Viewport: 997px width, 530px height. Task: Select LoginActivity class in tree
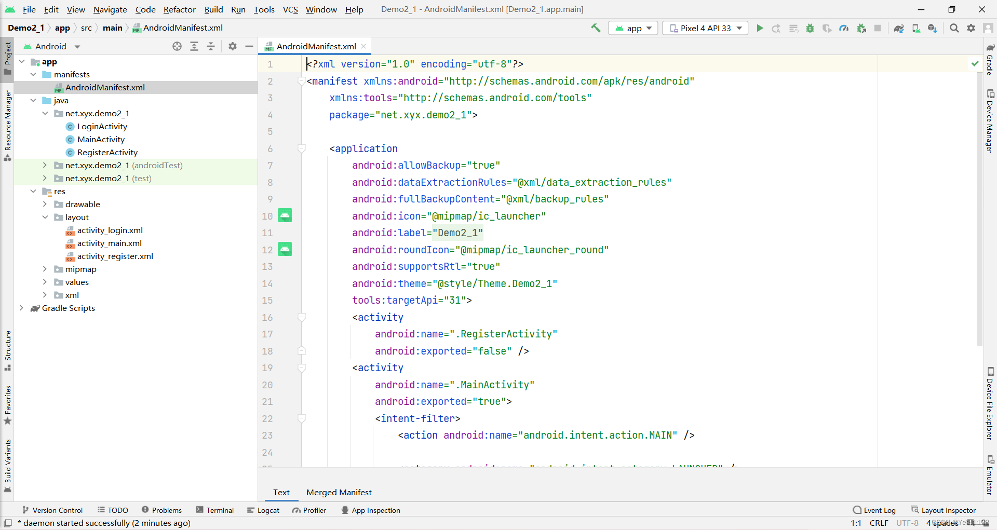[102, 126]
